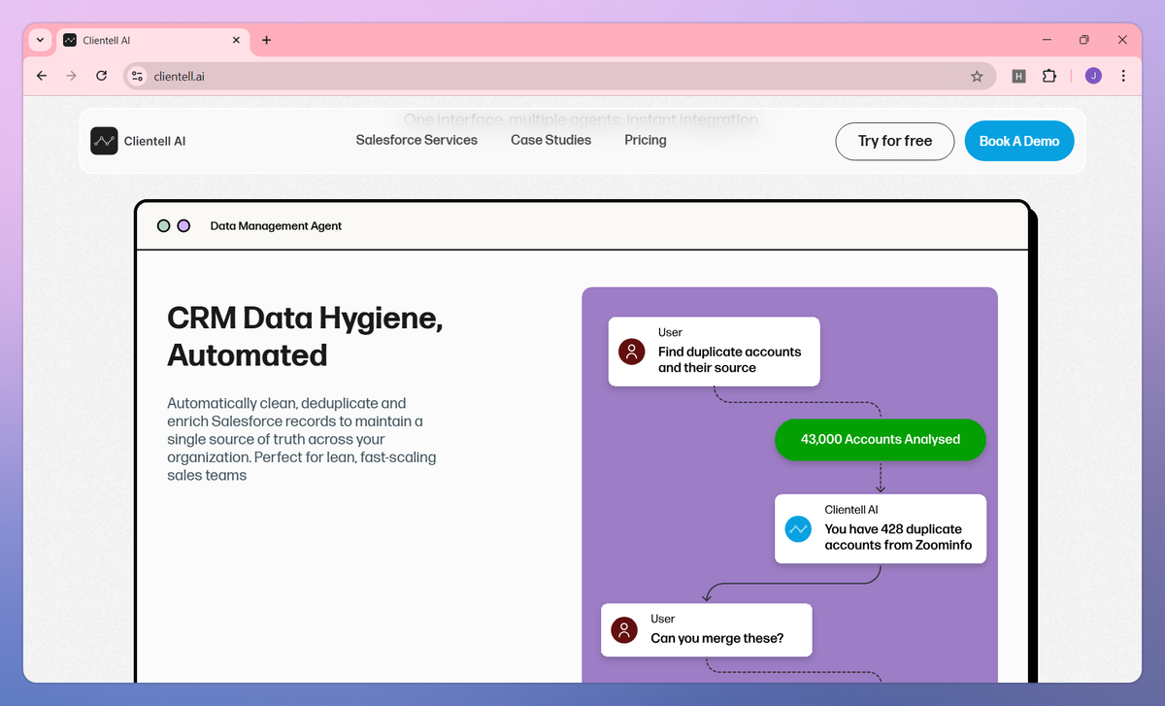Viewport: 1165px width, 706px height.
Task: View site information icon in address bar
Action: click(137, 76)
